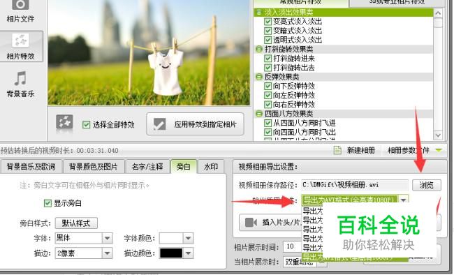Open the 字体颜色 white color picker

point(176,238)
